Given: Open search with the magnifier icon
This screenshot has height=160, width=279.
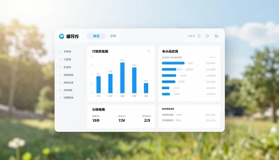Looking at the screenshot, I should point(216,36).
